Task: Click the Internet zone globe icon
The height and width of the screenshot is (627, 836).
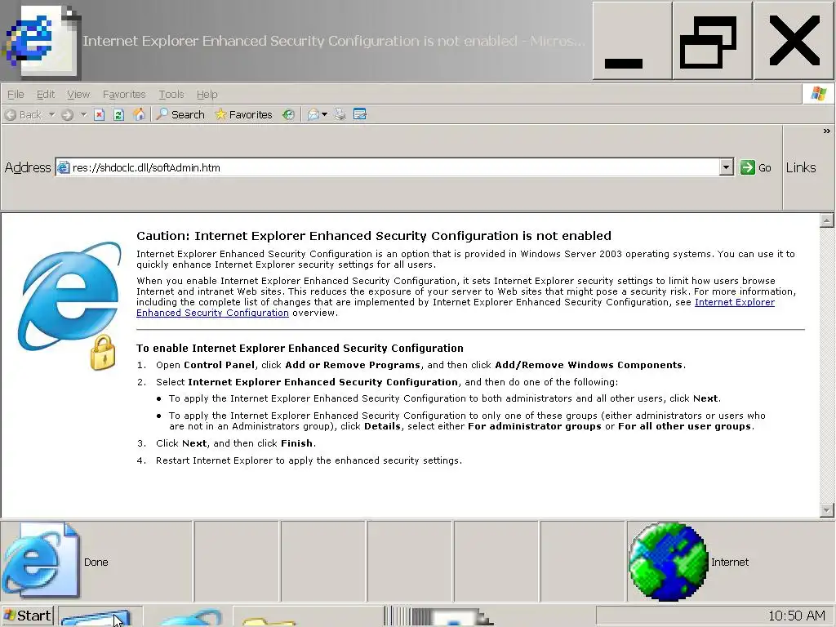Action: pos(668,562)
